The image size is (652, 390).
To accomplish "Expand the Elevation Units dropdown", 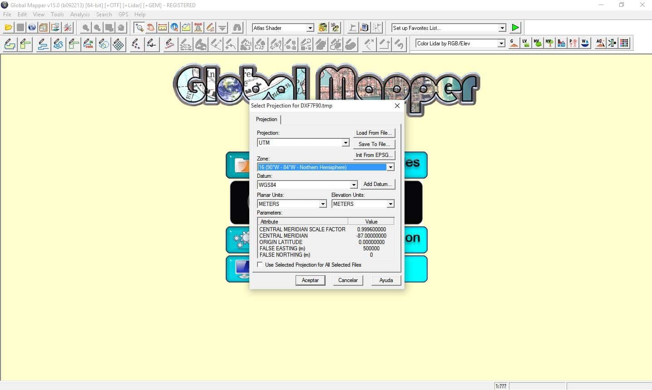I will tap(390, 204).
